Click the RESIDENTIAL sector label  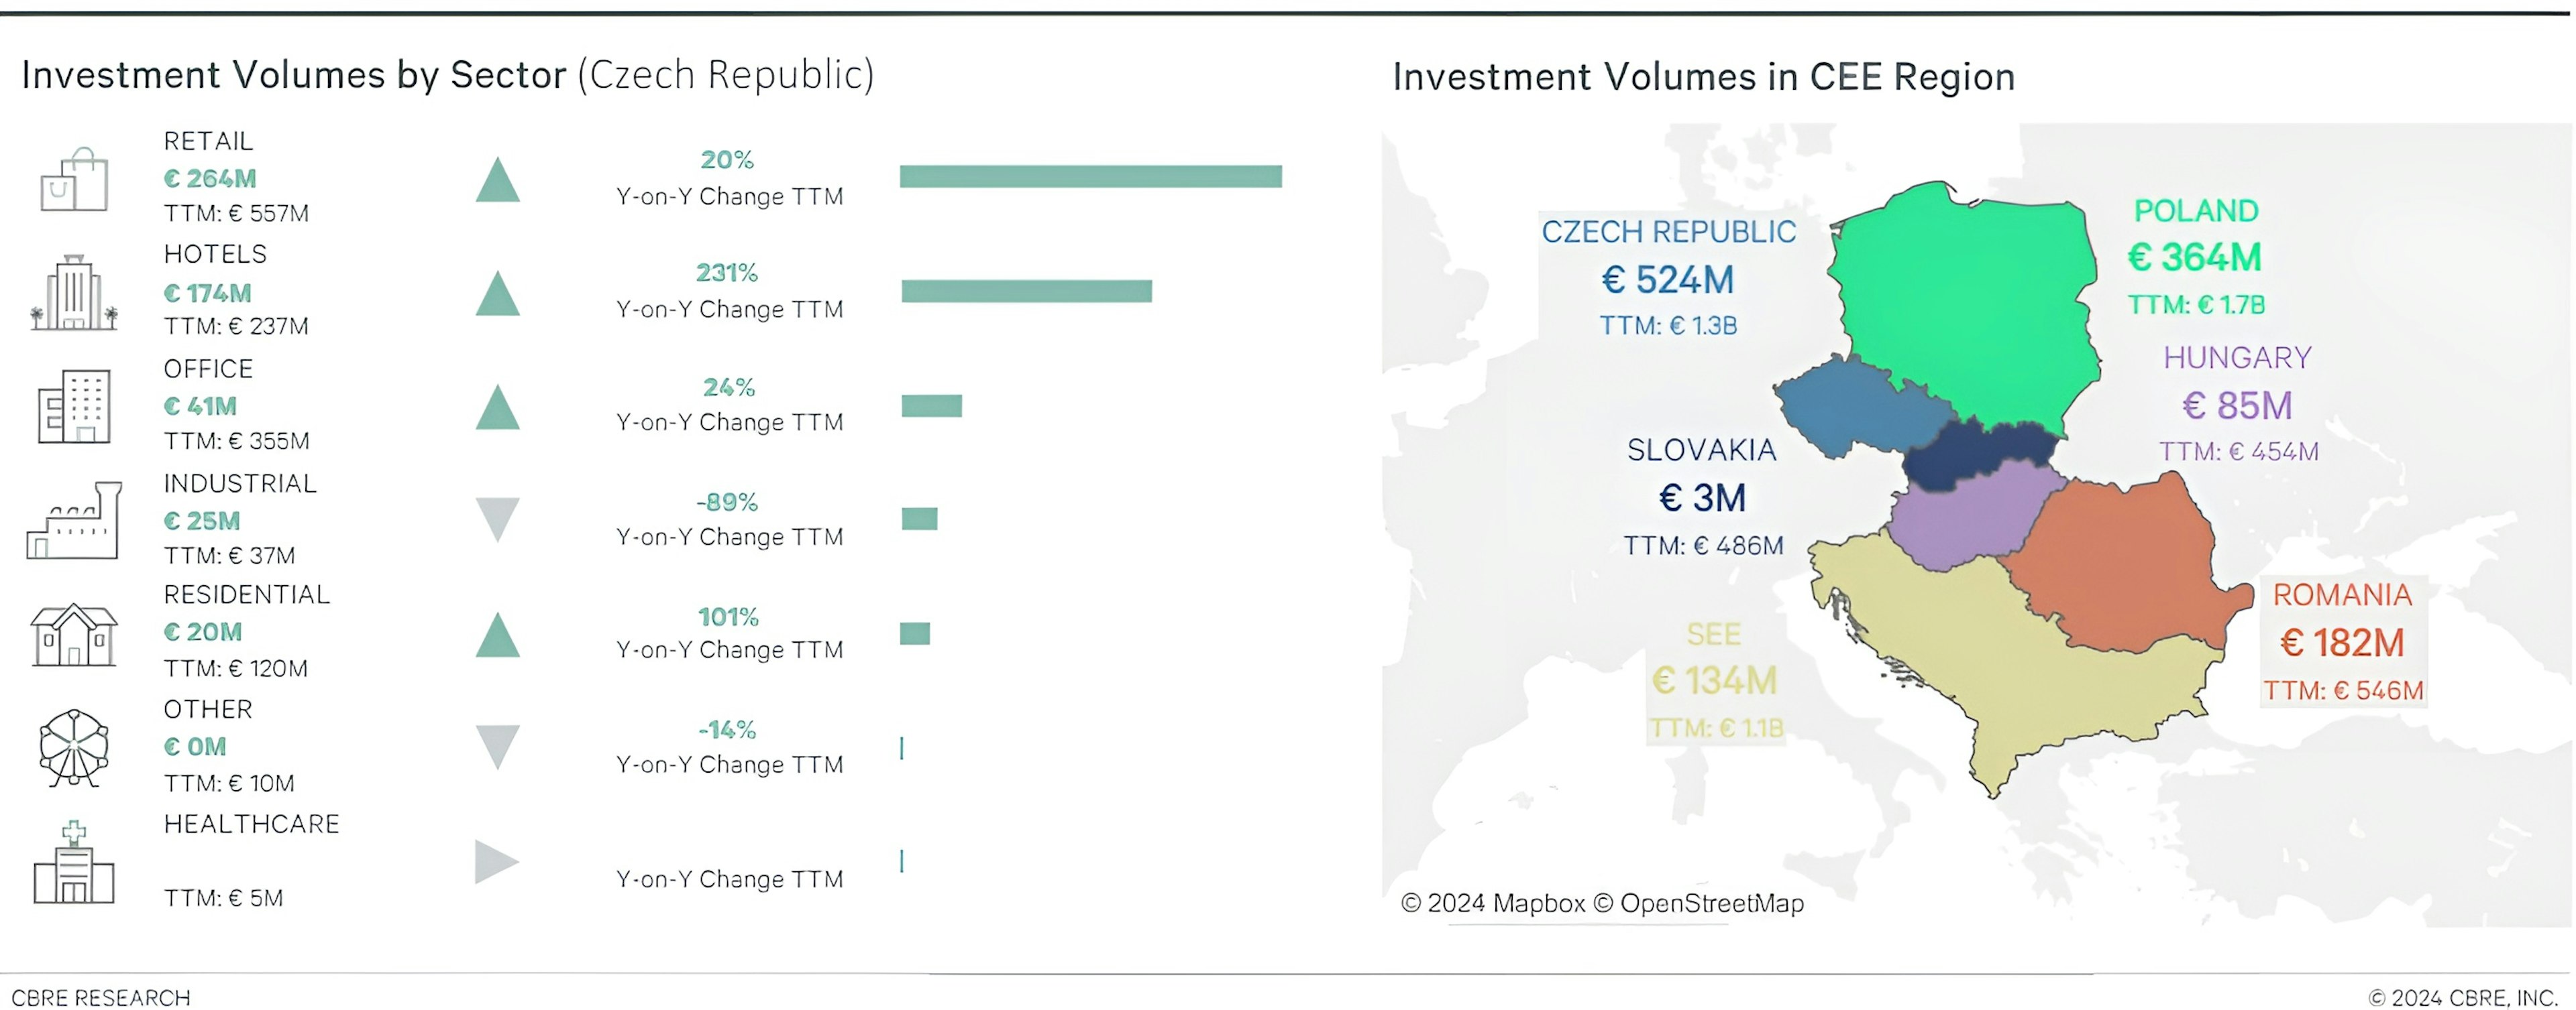point(246,594)
